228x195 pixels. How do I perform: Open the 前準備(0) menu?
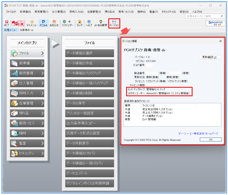point(25,12)
